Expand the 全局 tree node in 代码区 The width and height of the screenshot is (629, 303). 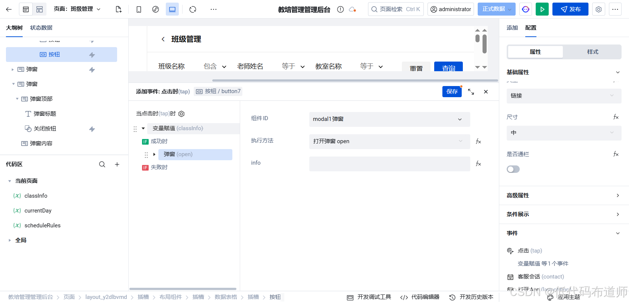point(10,240)
